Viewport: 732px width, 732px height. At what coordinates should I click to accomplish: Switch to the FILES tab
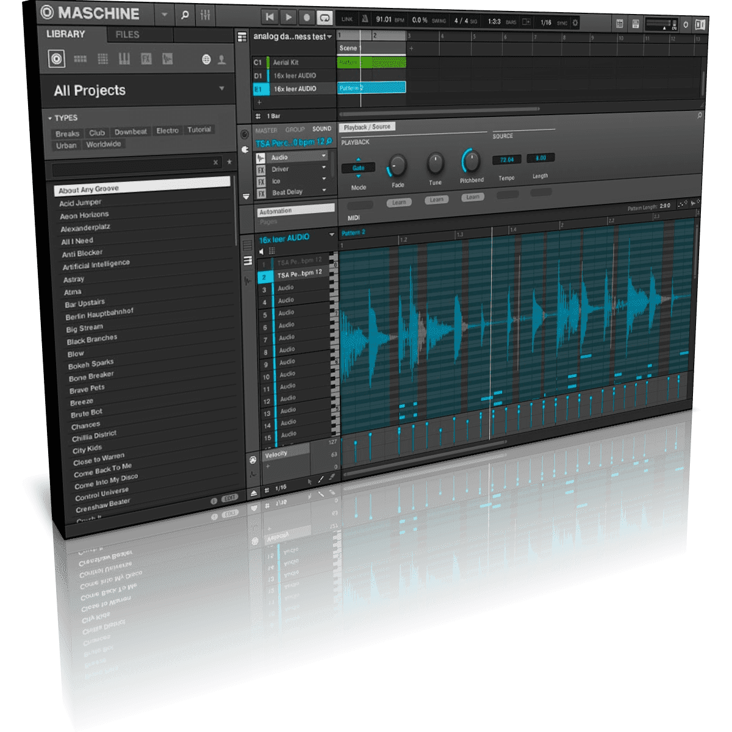point(127,35)
